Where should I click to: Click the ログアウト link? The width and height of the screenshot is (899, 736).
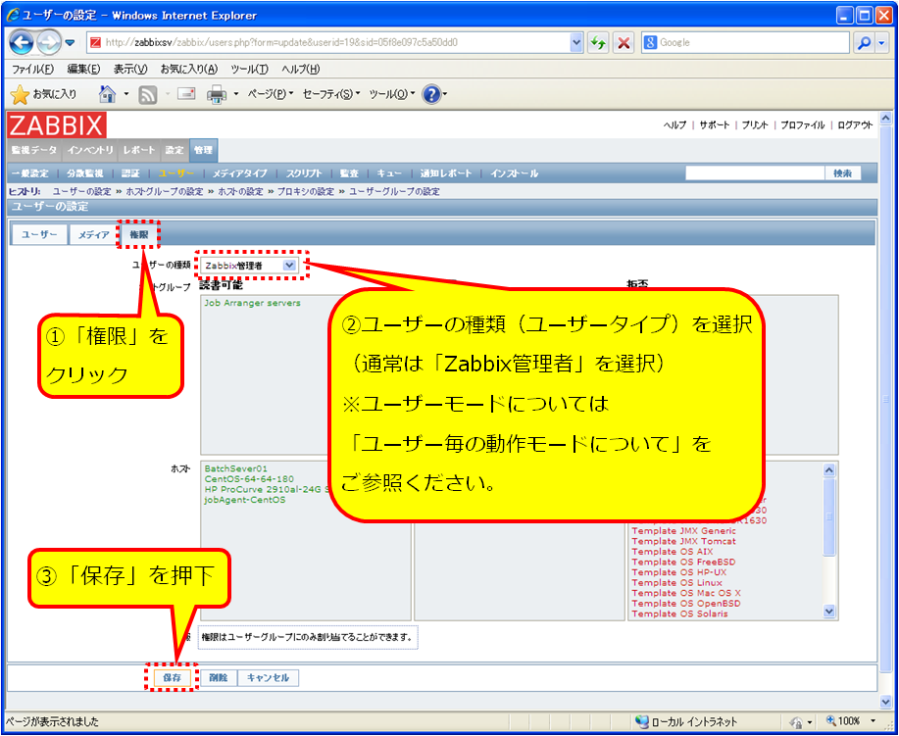point(855,125)
